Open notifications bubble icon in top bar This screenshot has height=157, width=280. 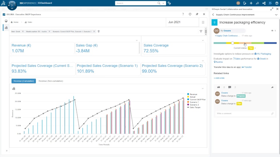(245, 3)
